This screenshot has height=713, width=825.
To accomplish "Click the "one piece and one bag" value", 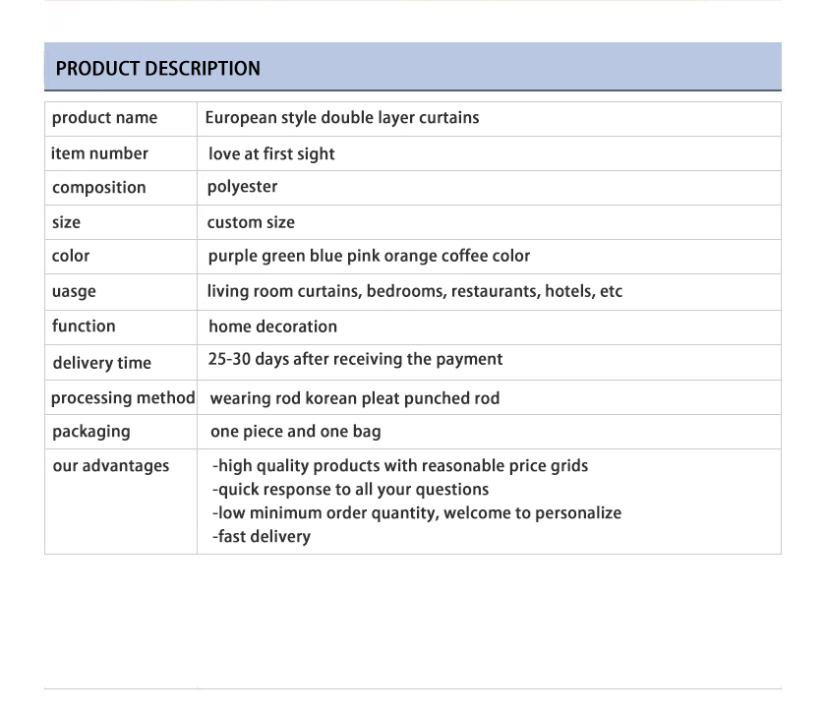I will (x=295, y=432).
